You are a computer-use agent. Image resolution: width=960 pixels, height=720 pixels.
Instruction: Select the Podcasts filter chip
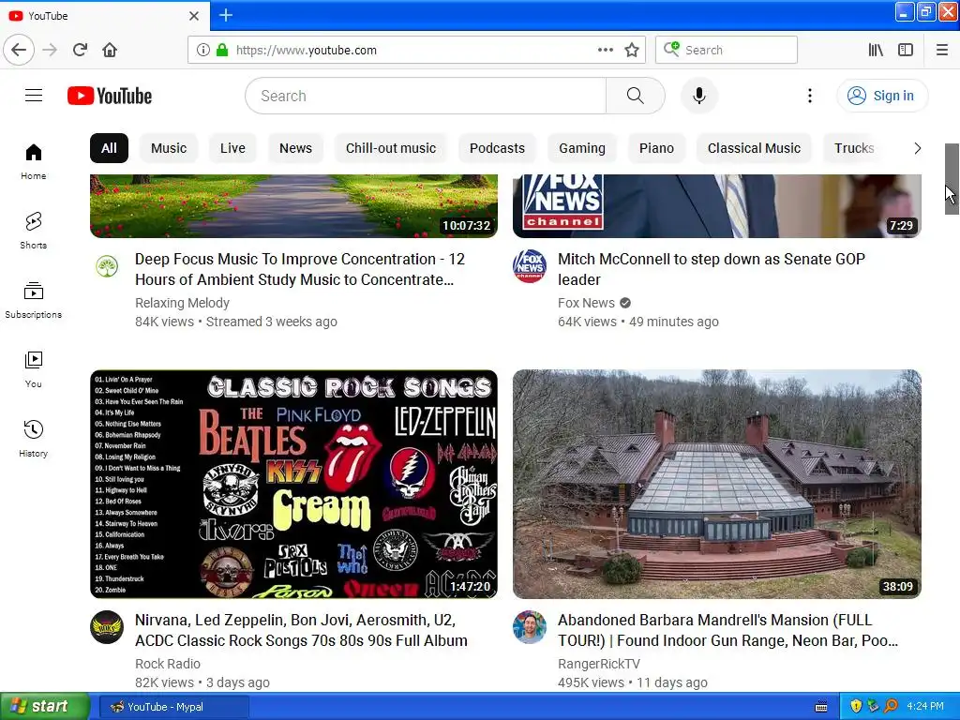point(497,148)
